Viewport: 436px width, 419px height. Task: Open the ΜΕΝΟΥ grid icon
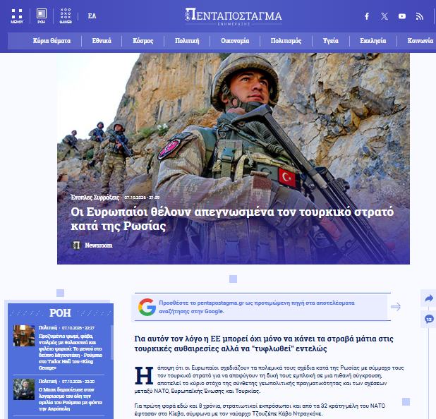17,16
